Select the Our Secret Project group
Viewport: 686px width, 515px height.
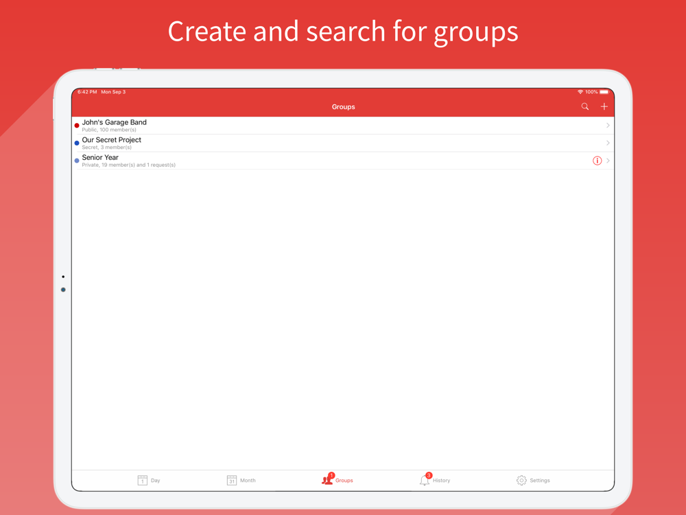343,143
